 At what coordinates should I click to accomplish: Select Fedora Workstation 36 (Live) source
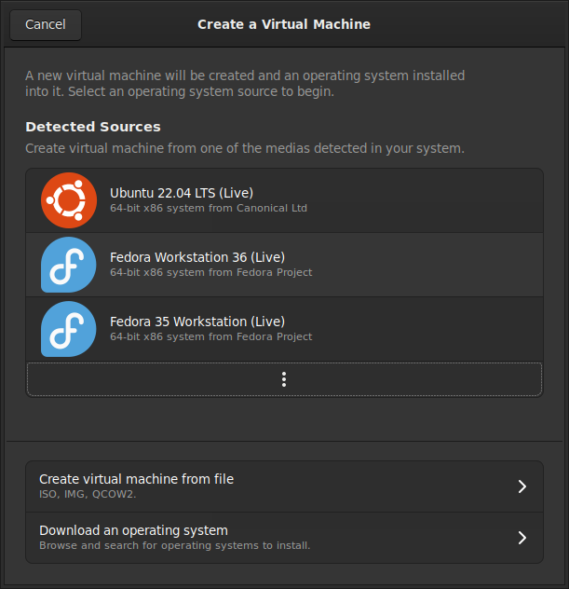pyautogui.click(x=284, y=265)
